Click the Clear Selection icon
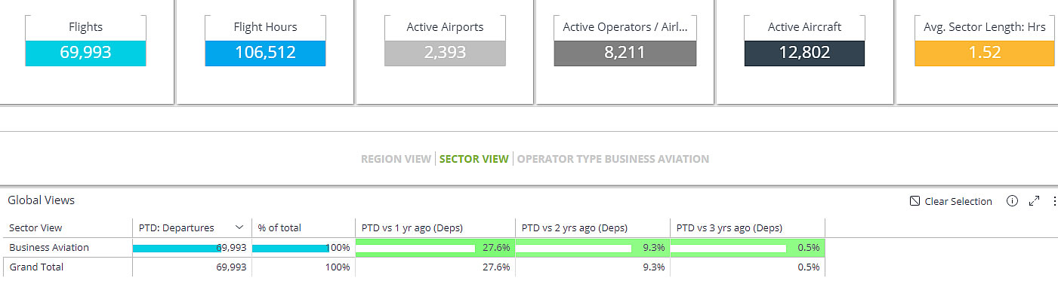Viewport: 1058px width, 293px height. click(915, 201)
